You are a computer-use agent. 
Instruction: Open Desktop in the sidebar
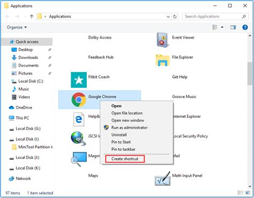(x=26, y=50)
